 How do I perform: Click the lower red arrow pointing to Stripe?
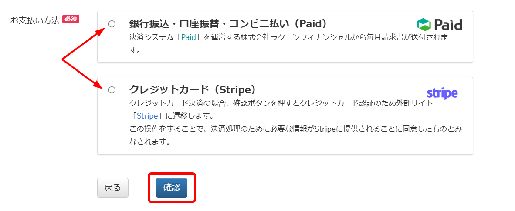(x=84, y=74)
